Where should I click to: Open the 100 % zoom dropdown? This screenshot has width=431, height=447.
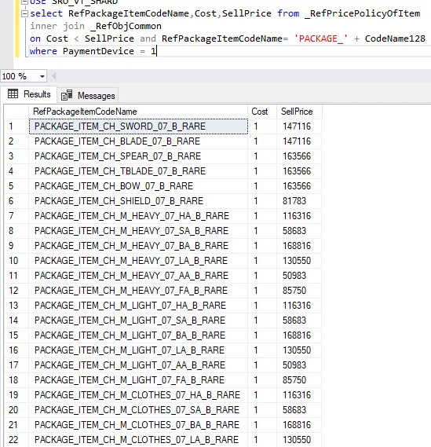[42, 76]
